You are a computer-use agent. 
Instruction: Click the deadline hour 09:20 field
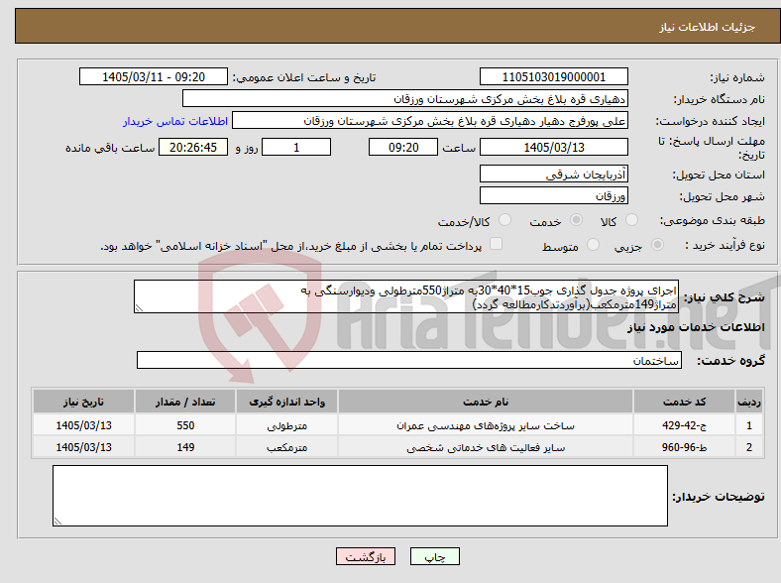click(x=403, y=147)
